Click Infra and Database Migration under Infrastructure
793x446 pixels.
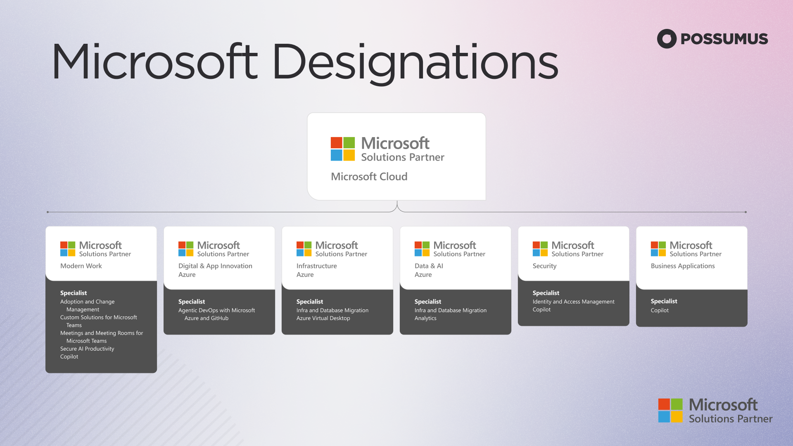332,311
